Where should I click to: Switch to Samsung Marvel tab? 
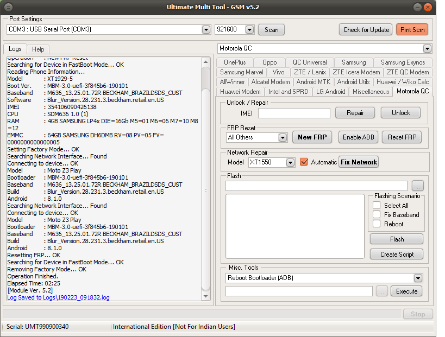[241, 72]
